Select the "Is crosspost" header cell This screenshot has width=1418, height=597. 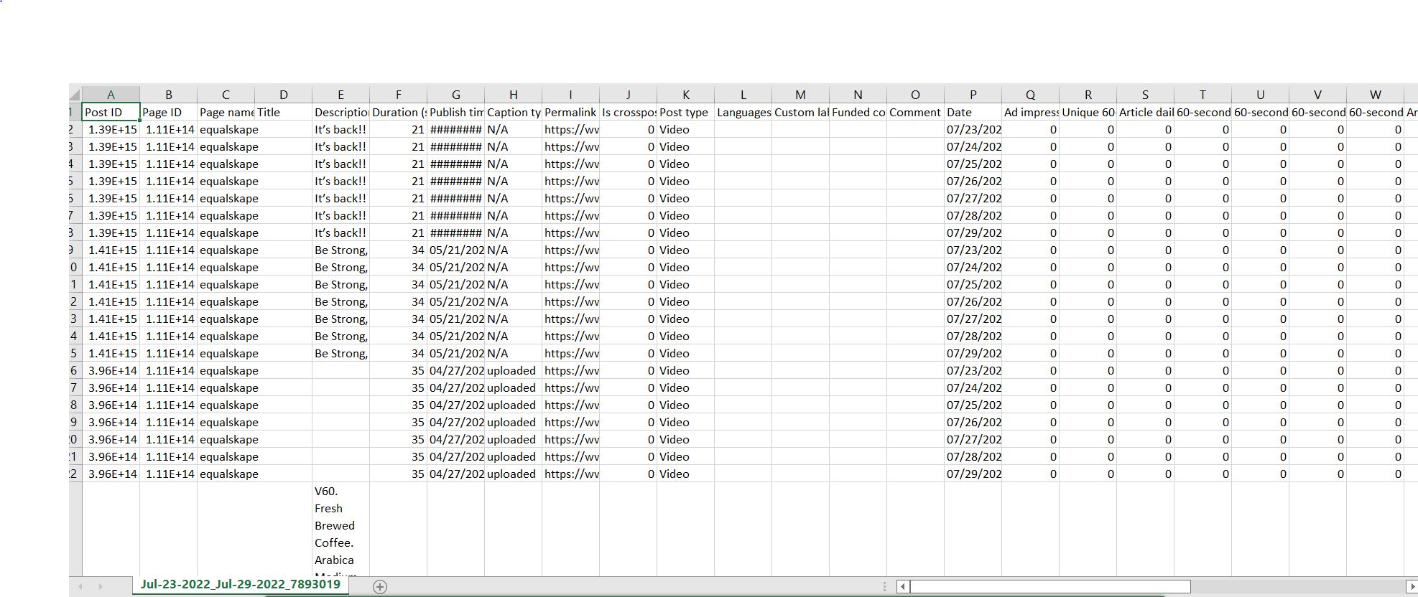(628, 112)
